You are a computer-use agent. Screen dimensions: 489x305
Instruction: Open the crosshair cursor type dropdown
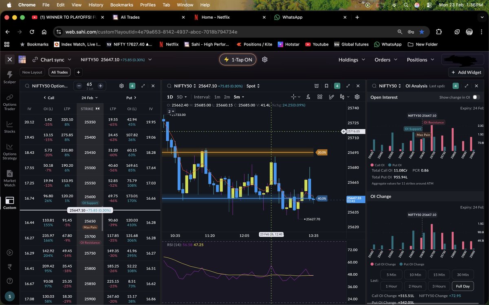coord(296,97)
